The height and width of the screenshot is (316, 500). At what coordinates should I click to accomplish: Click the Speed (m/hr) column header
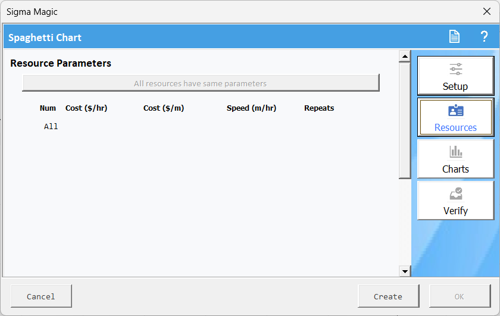251,108
